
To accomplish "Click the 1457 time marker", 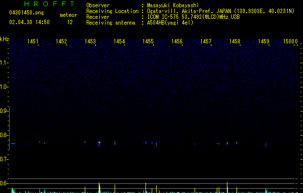I will [206, 41].
